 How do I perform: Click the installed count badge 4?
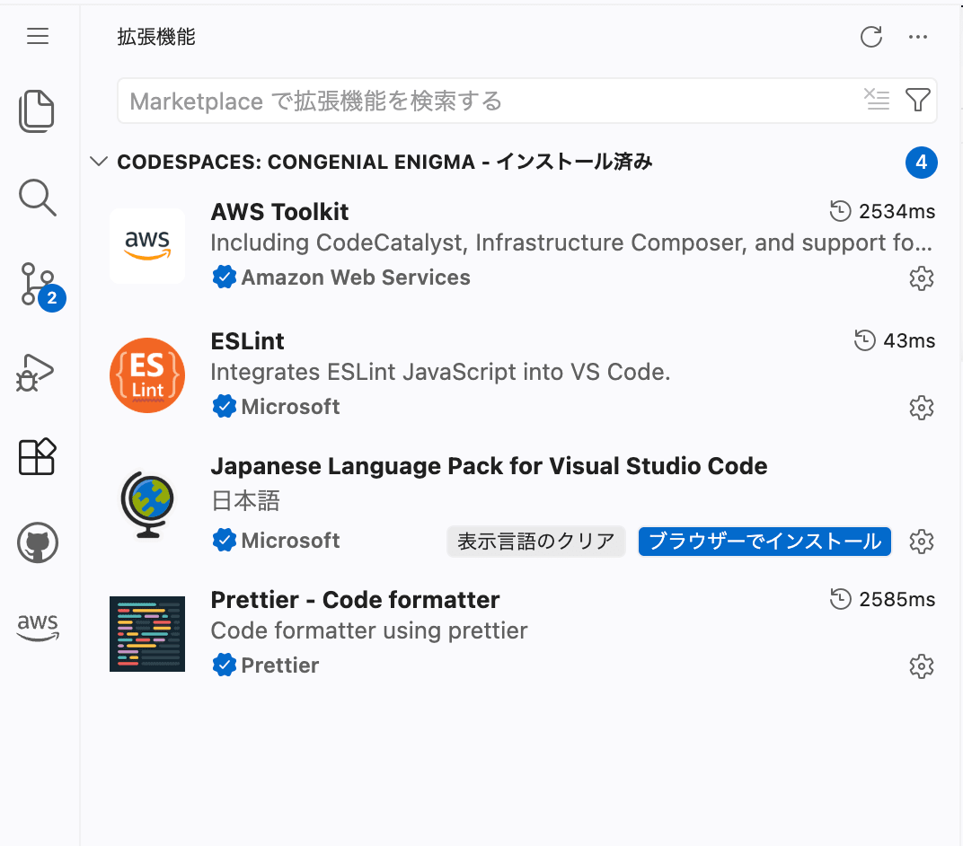(922, 162)
